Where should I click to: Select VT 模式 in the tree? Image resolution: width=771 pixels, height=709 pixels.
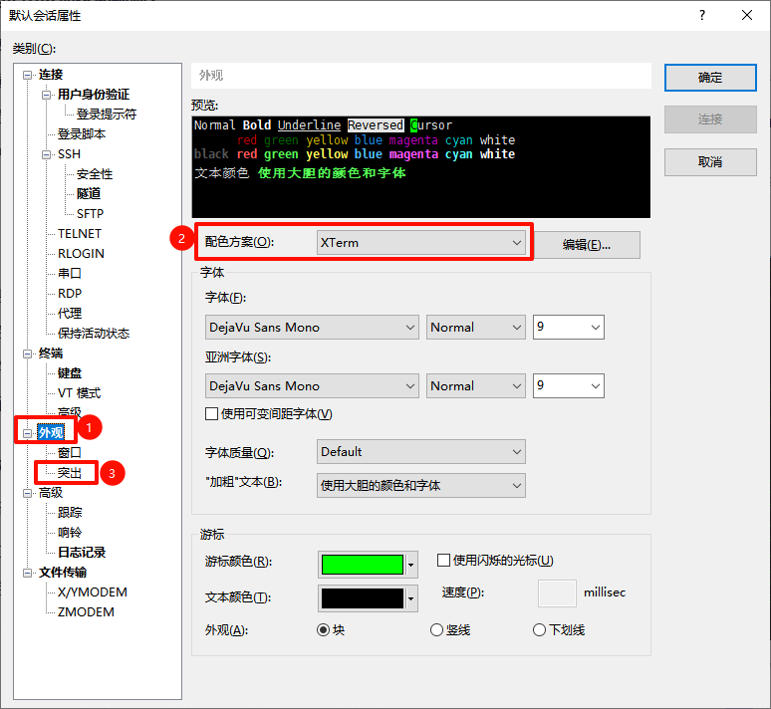click(x=79, y=393)
